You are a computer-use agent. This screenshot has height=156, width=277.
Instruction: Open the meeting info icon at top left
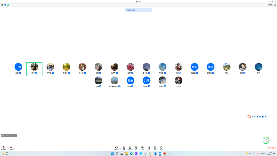(2, 5)
